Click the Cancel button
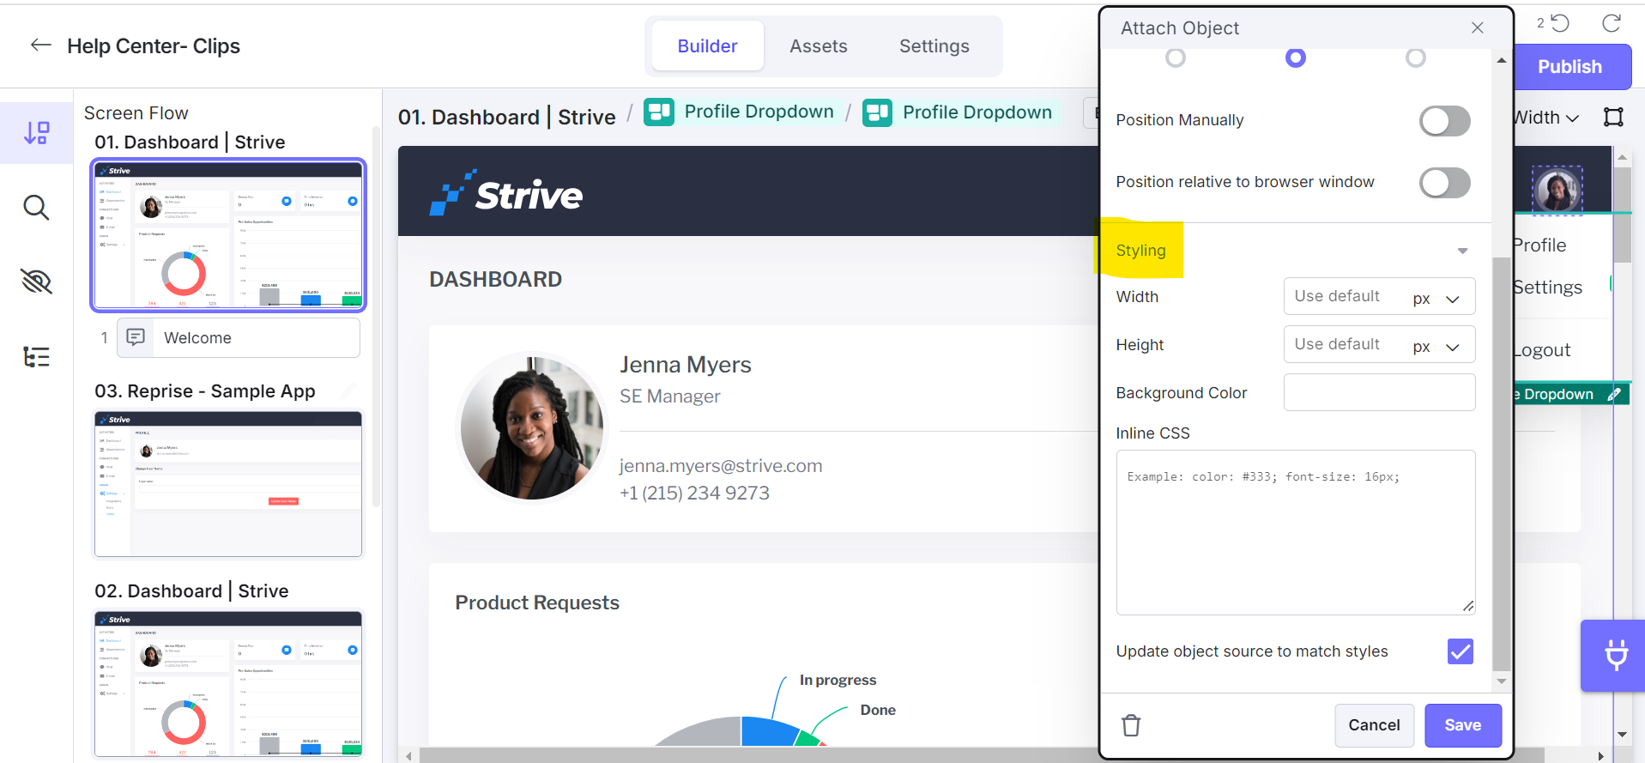Image resolution: width=1645 pixels, height=763 pixels. click(1374, 725)
